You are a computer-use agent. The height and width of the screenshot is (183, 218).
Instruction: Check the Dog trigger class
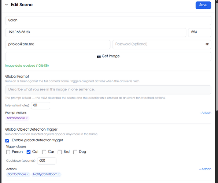[75, 152]
